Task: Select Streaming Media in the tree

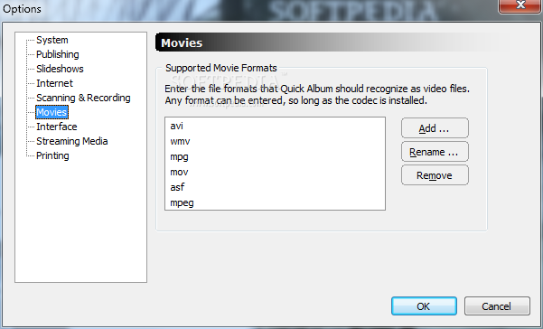Action: click(72, 141)
